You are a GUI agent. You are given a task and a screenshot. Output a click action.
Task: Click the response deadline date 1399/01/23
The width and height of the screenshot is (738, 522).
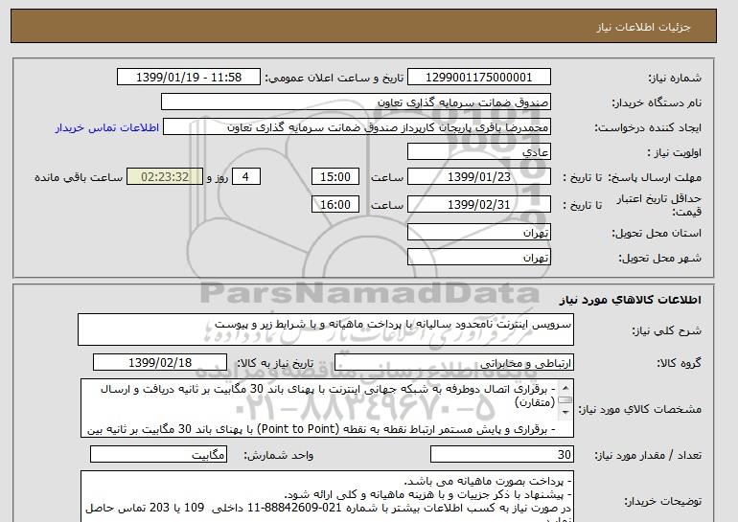pyautogui.click(x=478, y=177)
